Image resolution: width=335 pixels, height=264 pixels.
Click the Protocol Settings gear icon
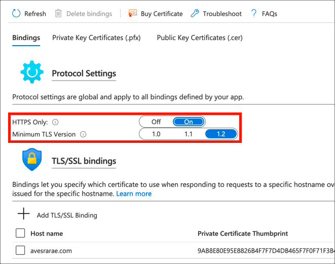click(32, 72)
